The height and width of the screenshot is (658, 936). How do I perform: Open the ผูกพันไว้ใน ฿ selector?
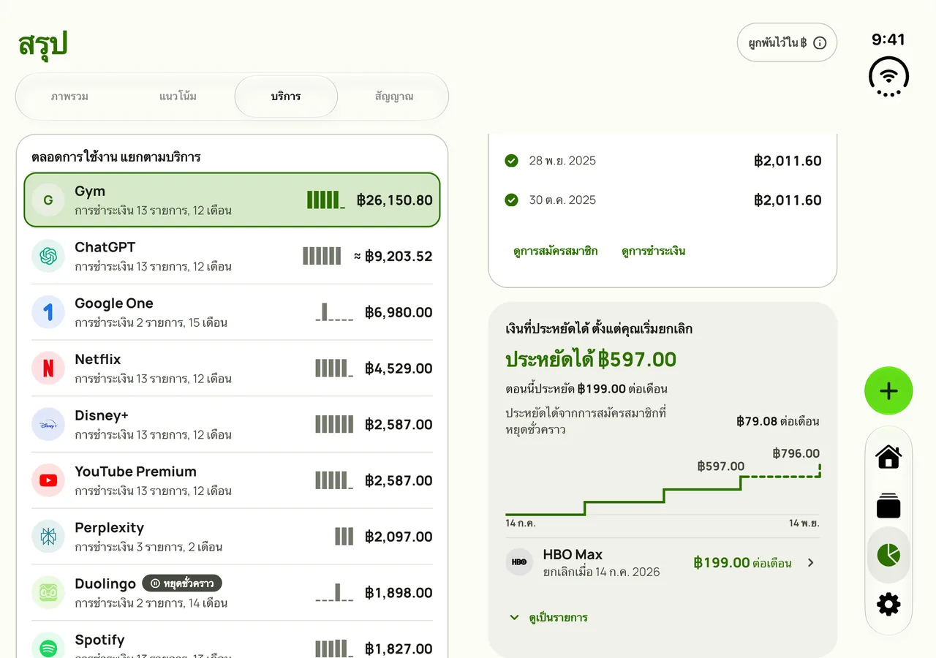[x=787, y=42]
